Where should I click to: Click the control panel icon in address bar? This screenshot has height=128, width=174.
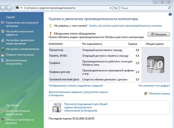pos(17,8)
